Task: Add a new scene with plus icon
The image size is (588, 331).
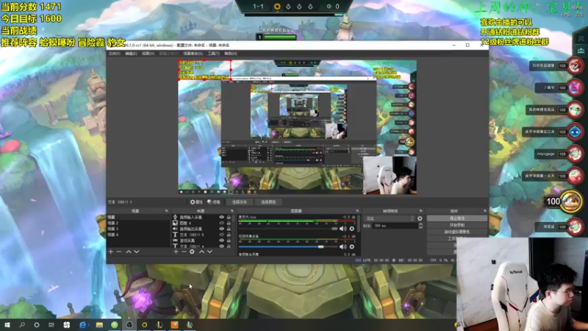Action: (111, 252)
